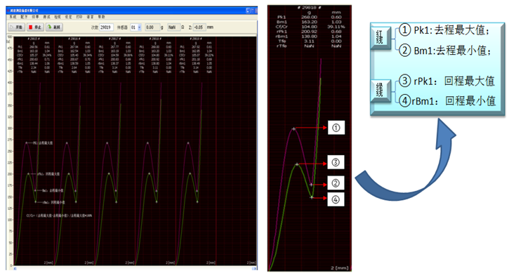This screenshot has width=509, height=278.
Task: Click the callout box numbered ①
Action: tap(336, 128)
